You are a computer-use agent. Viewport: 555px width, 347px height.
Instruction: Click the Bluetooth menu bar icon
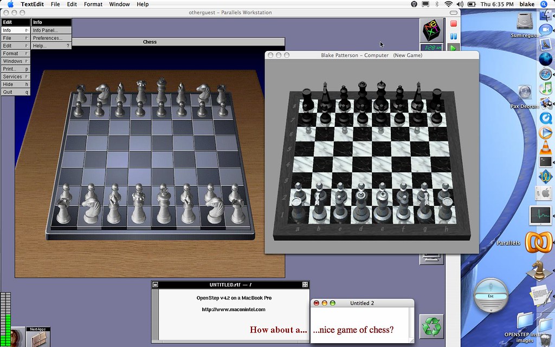coord(437,4)
